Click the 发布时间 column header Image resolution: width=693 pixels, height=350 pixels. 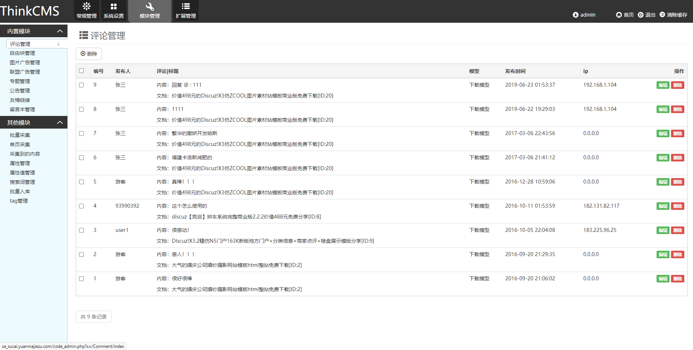[x=515, y=71]
